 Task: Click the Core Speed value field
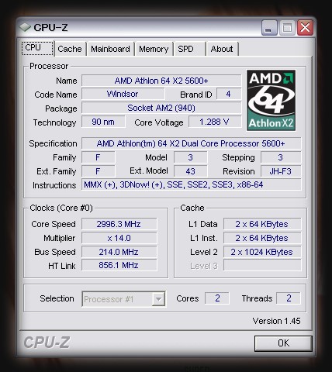[x=119, y=224]
